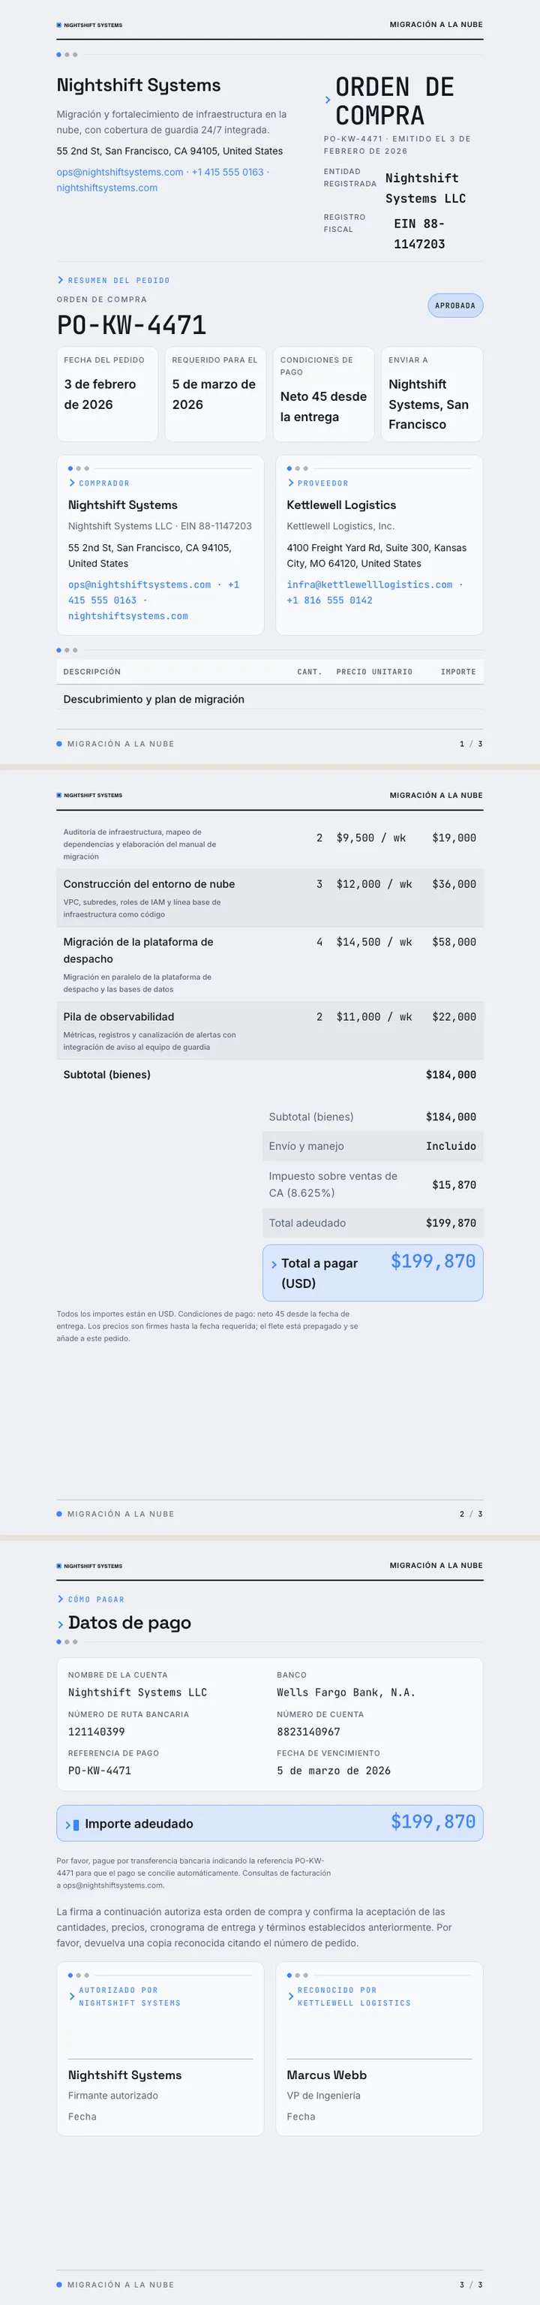540x2305 pixels.
Task: Click the chevron next to Resumen del Pedido
Action: [x=60, y=280]
